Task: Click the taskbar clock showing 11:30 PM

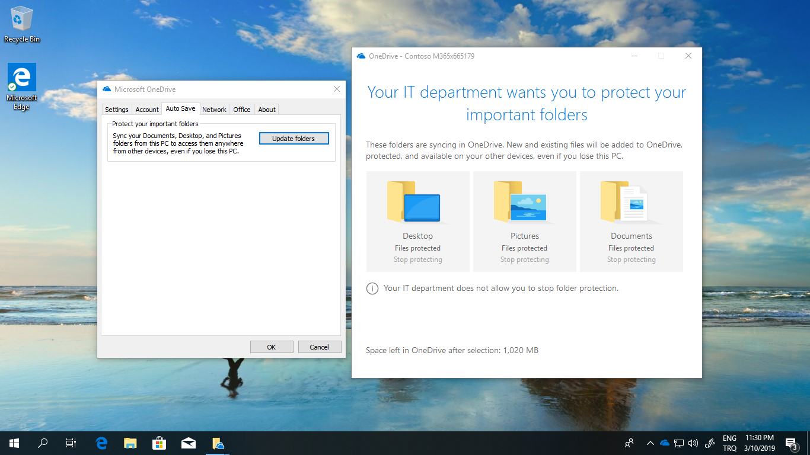Action: [760, 443]
